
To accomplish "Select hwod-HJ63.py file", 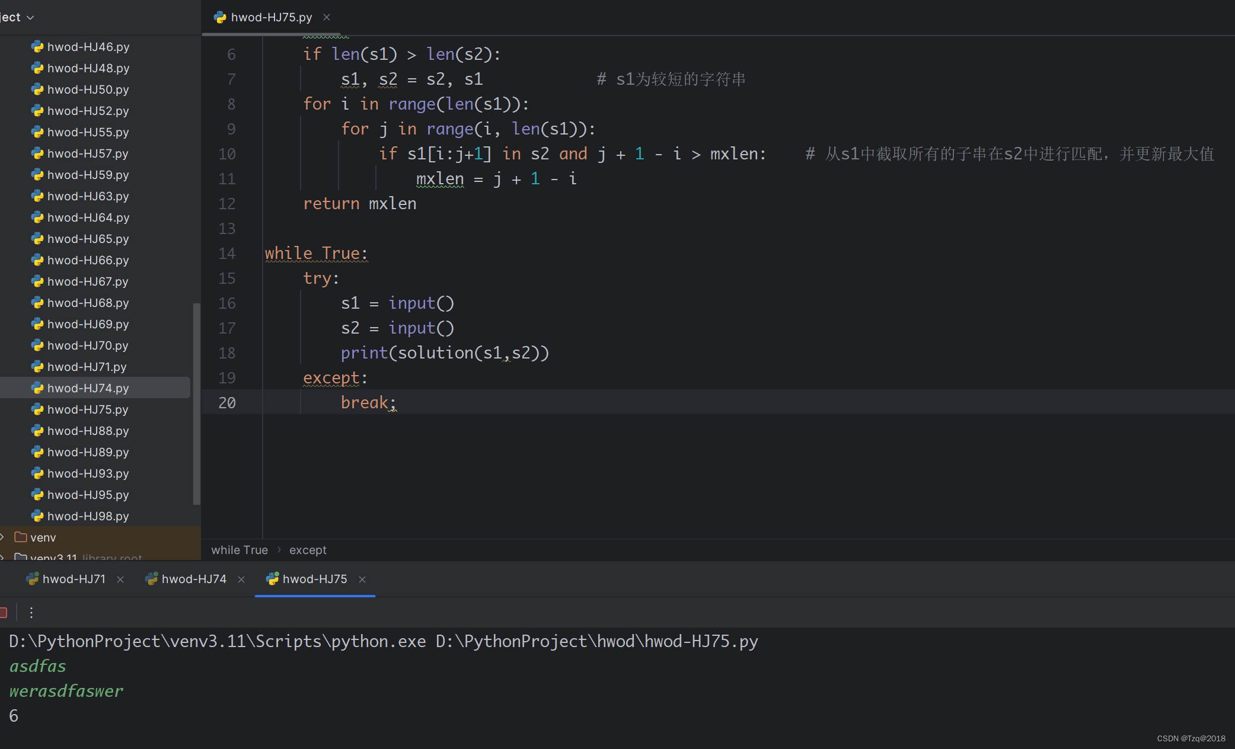I will pos(88,196).
